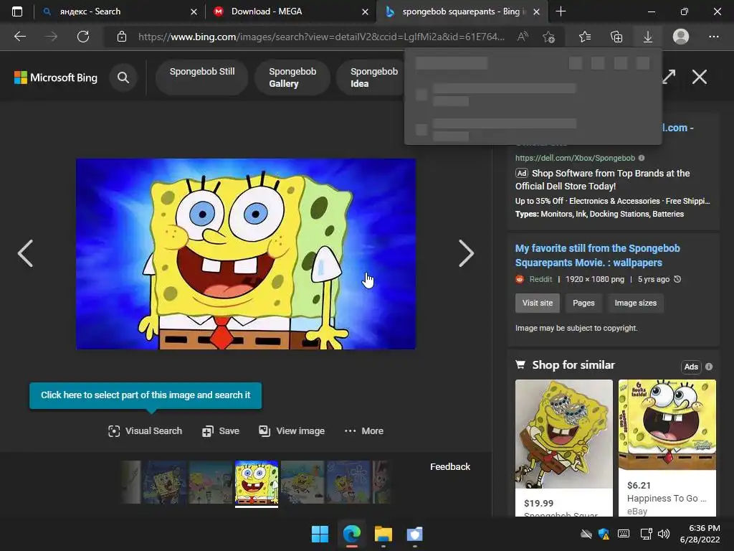Open the More options menu
The height and width of the screenshot is (551, 734).
point(363,431)
